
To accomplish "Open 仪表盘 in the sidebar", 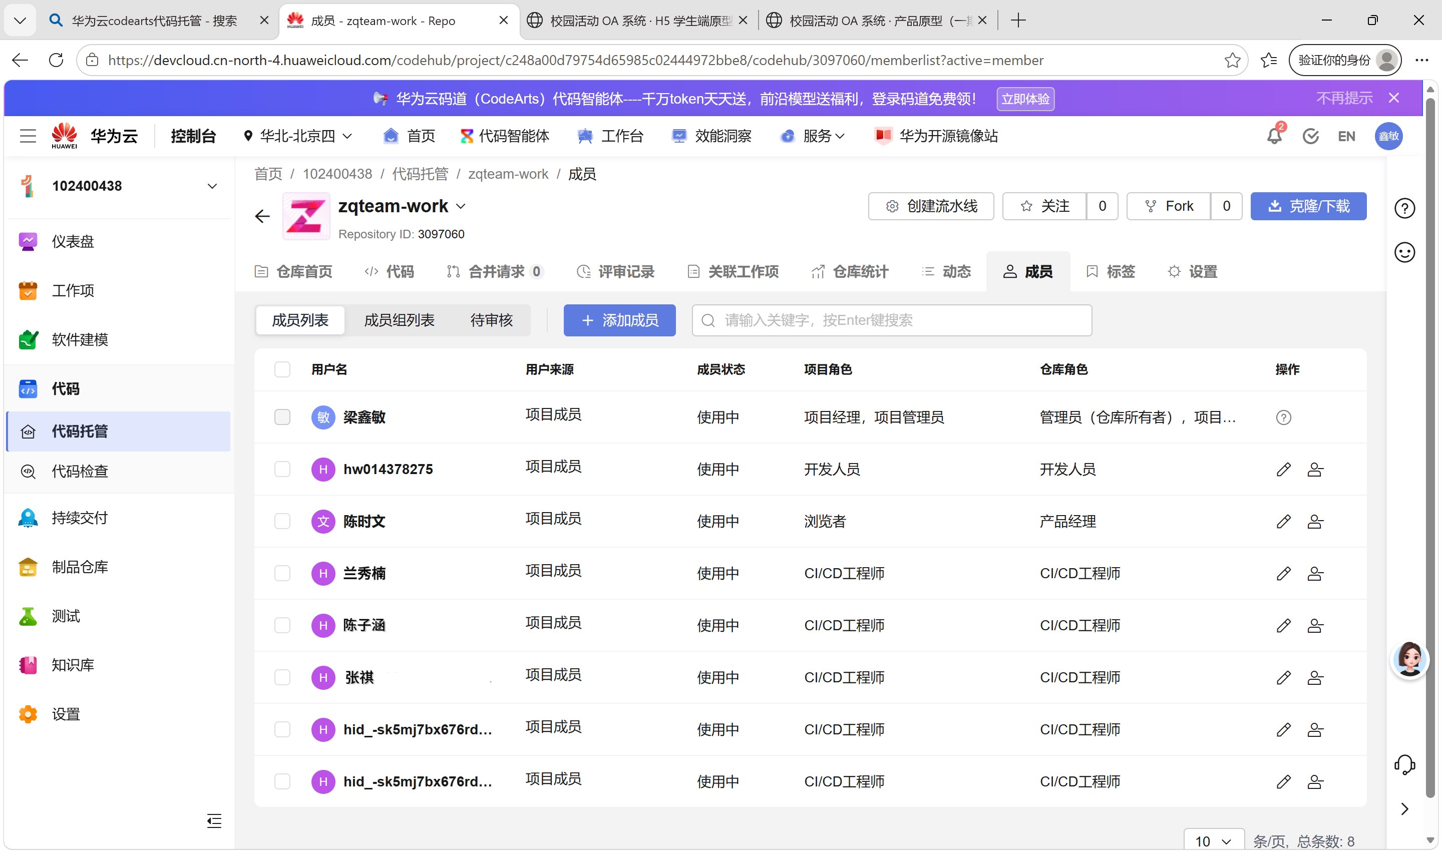I will (73, 241).
